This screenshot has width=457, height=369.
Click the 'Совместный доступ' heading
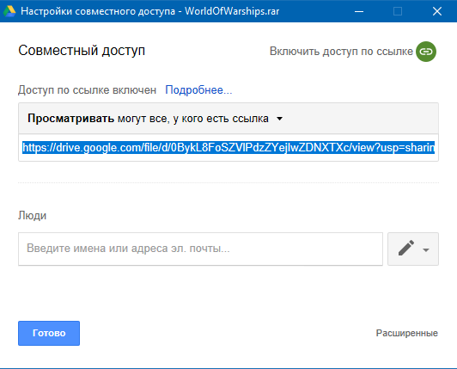pyautogui.click(x=82, y=51)
